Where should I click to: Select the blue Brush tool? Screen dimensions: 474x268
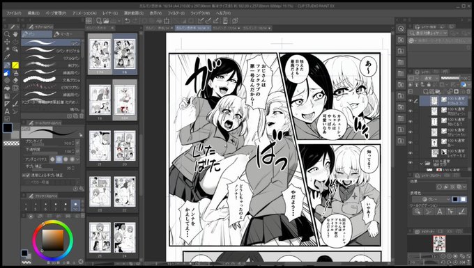7,72
